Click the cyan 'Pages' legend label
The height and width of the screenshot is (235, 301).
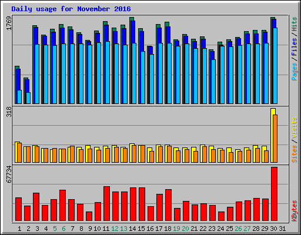pyautogui.click(x=294, y=72)
